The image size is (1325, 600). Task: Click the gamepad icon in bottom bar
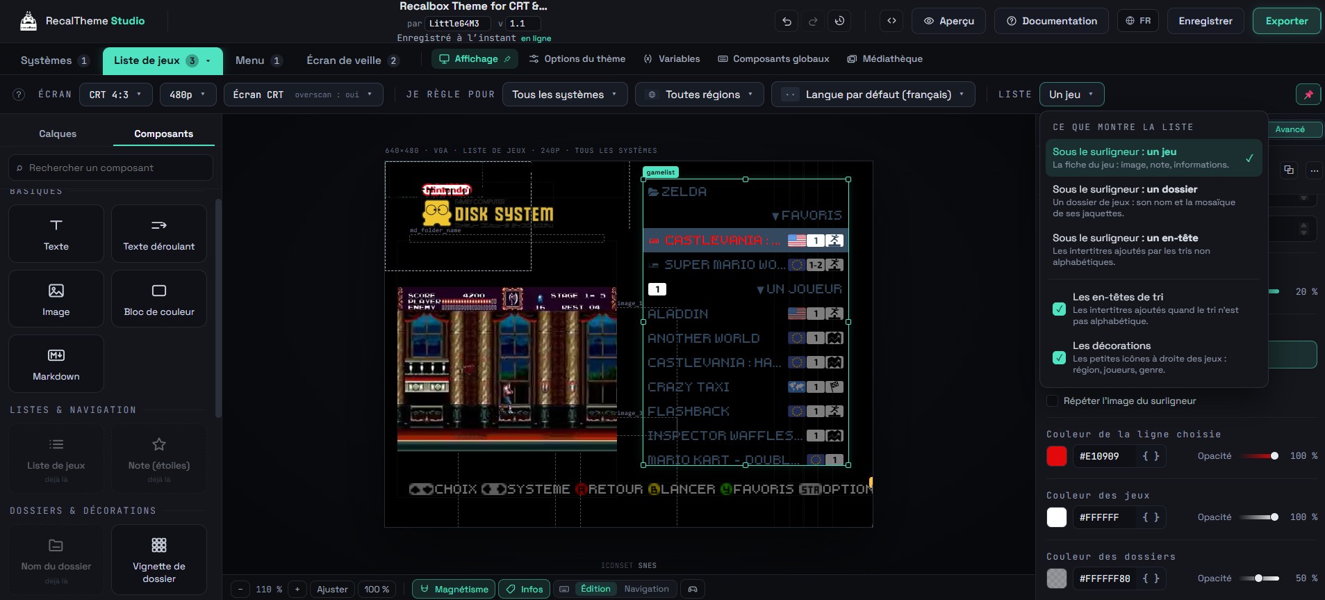tap(693, 589)
